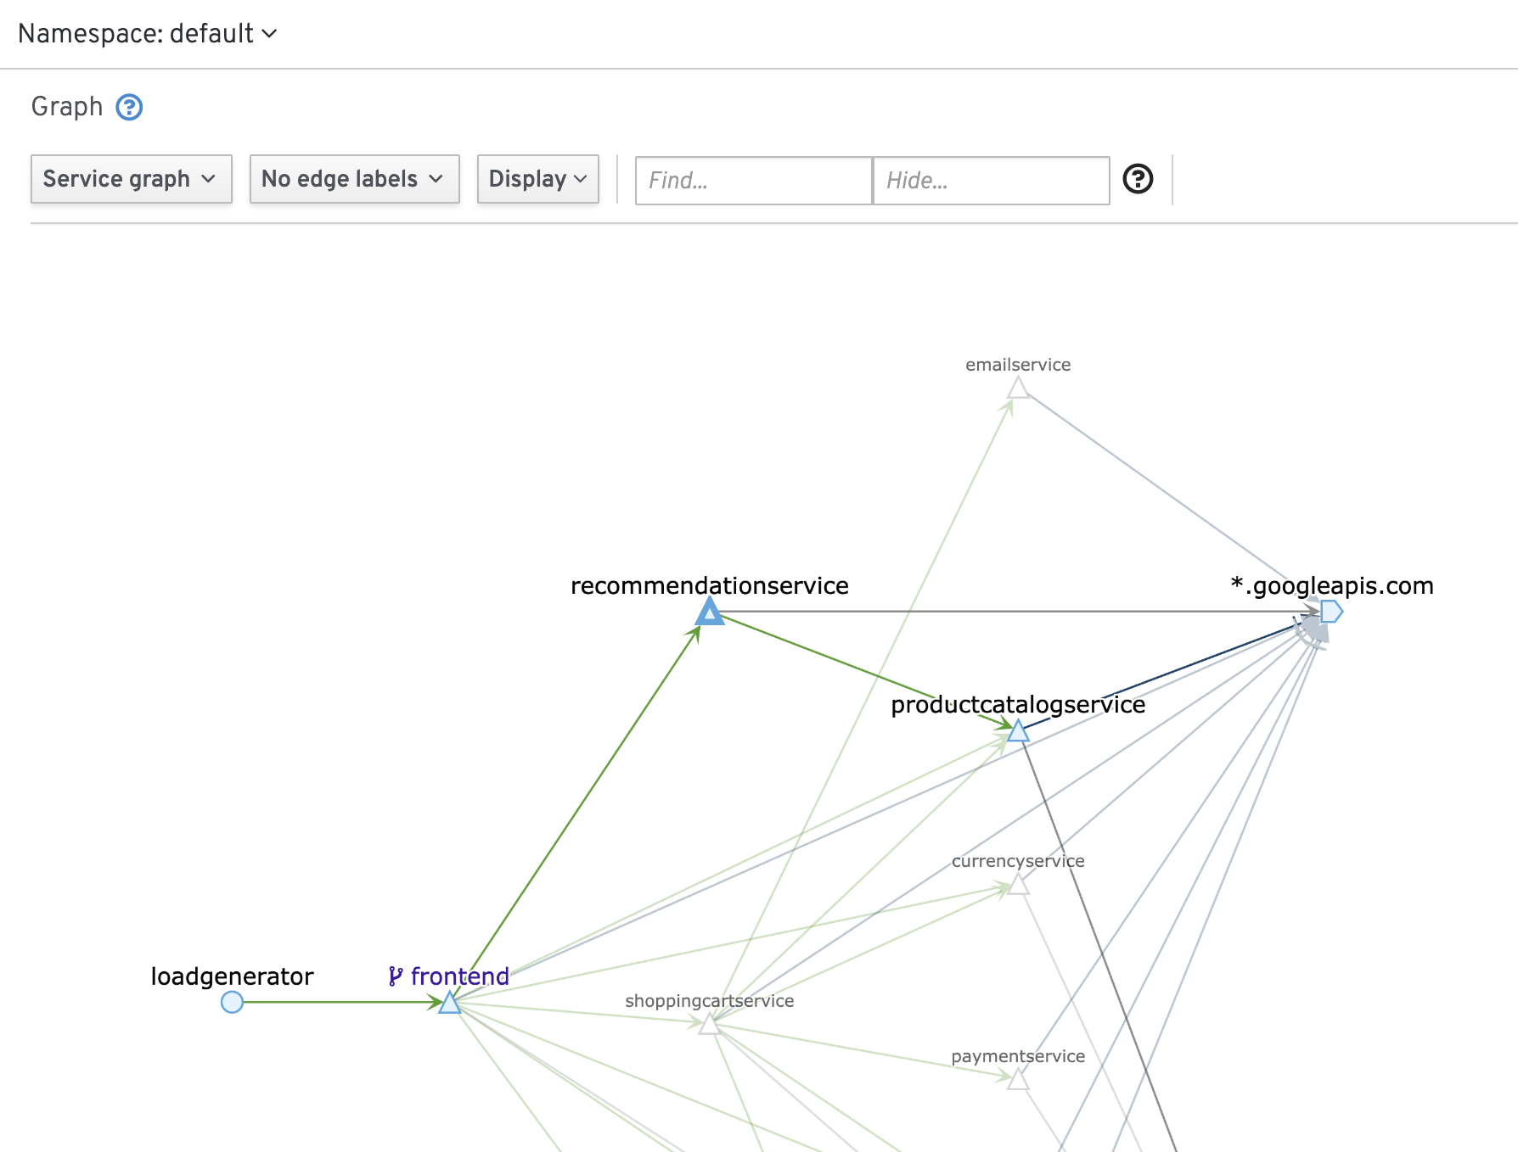
Task: Select the frontend service triangle node
Action: tap(449, 1003)
